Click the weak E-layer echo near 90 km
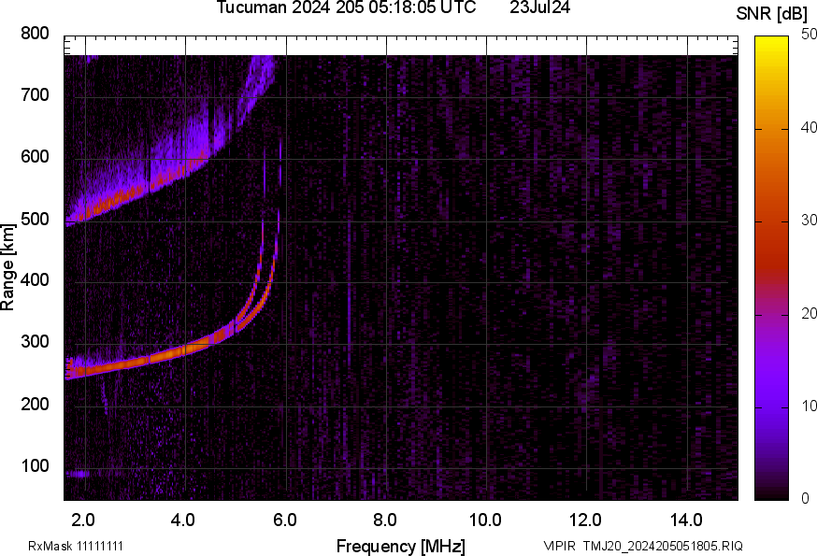Image resolution: width=817 pixels, height=556 pixels. [x=77, y=474]
